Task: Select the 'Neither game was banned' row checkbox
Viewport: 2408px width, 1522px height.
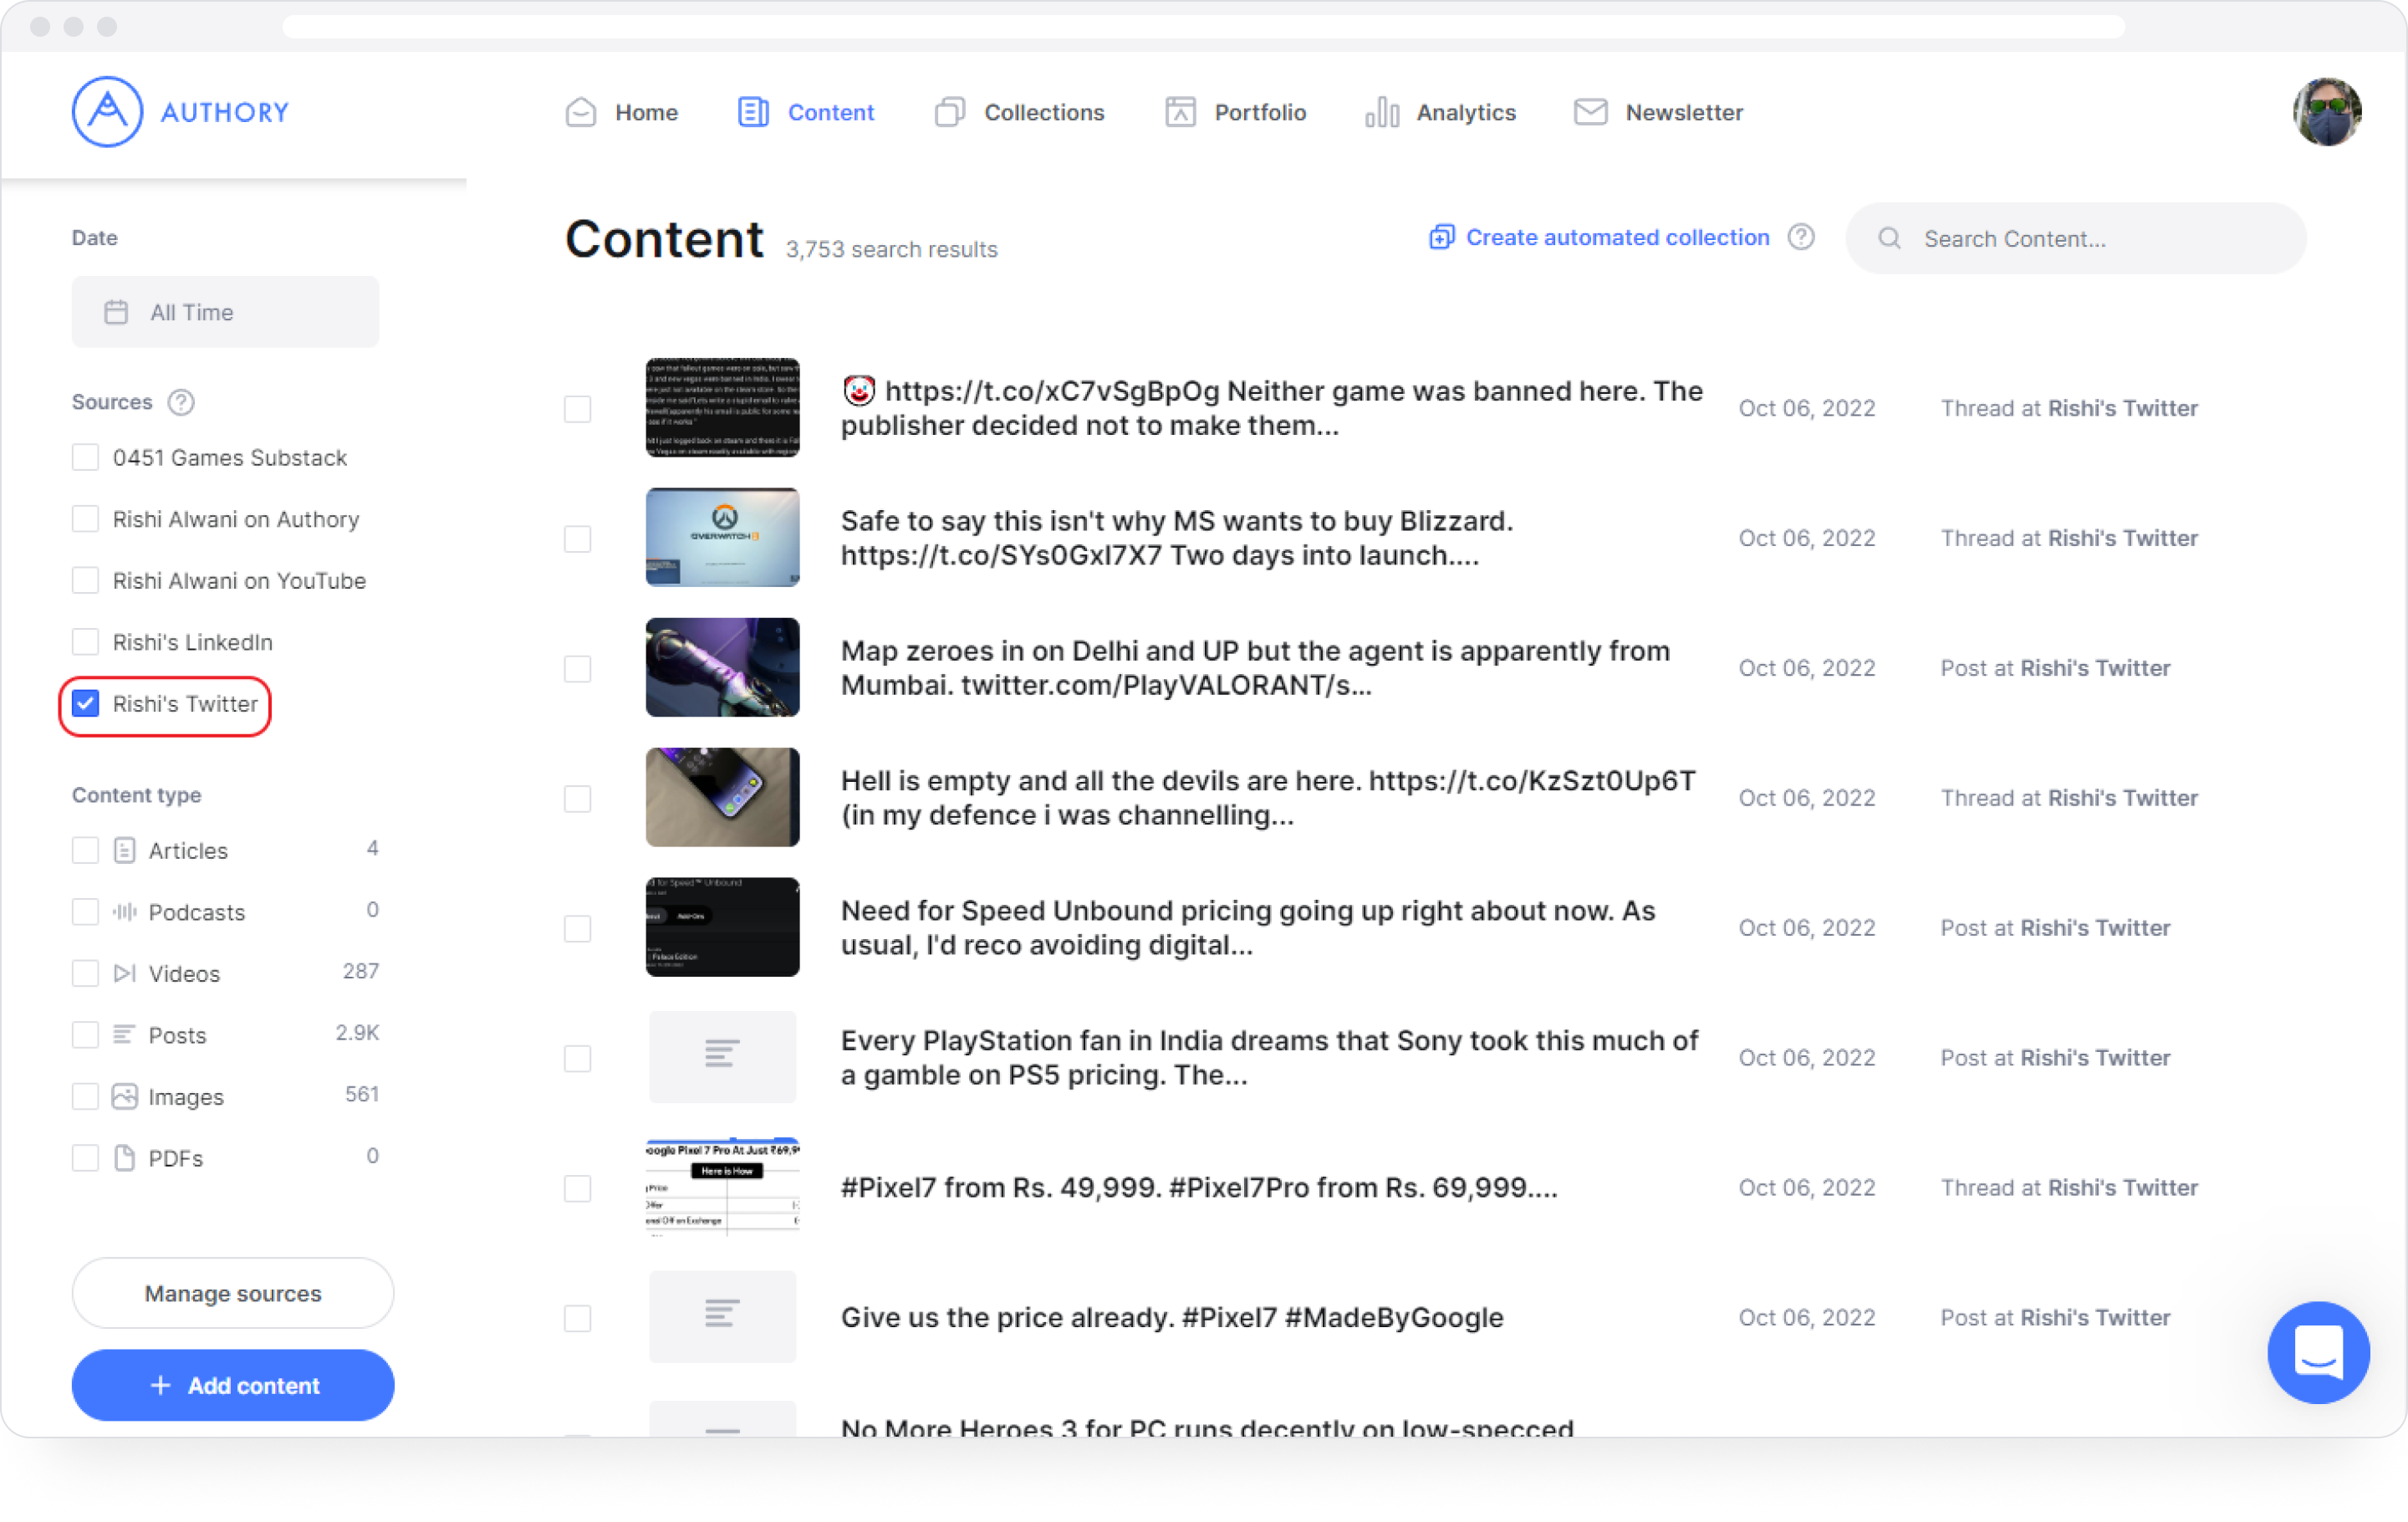Action: (577, 408)
